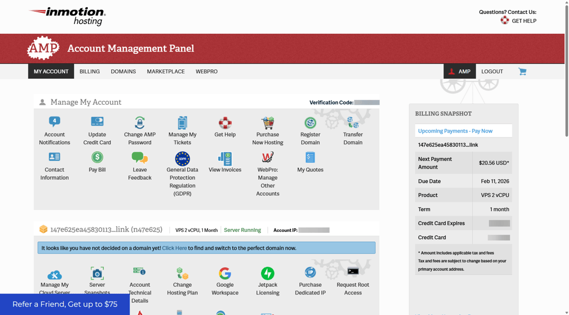Viewport: 569px width, 315px height.
Task: Click the Update Credit Card icon
Action: tap(97, 121)
